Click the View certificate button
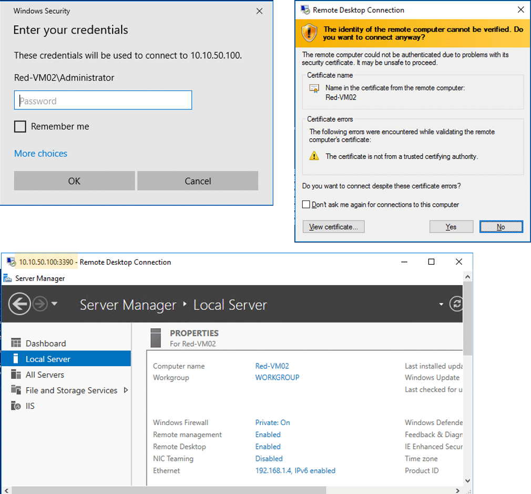This screenshot has height=494, width=531. 333,227
